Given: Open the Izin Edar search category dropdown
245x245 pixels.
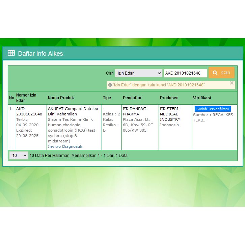Looking at the screenshot, I should click(139, 73).
